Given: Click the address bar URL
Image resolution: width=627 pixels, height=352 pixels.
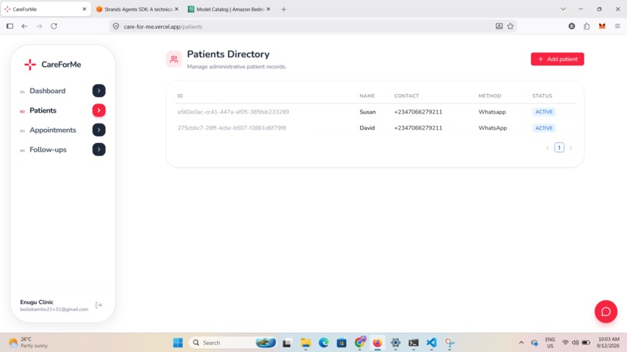Looking at the screenshot, I should coord(163,26).
